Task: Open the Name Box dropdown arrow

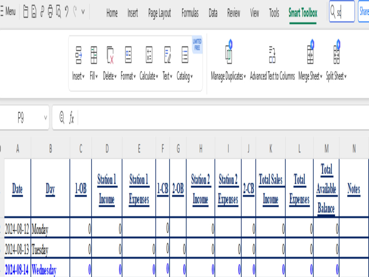Action: click(45, 117)
